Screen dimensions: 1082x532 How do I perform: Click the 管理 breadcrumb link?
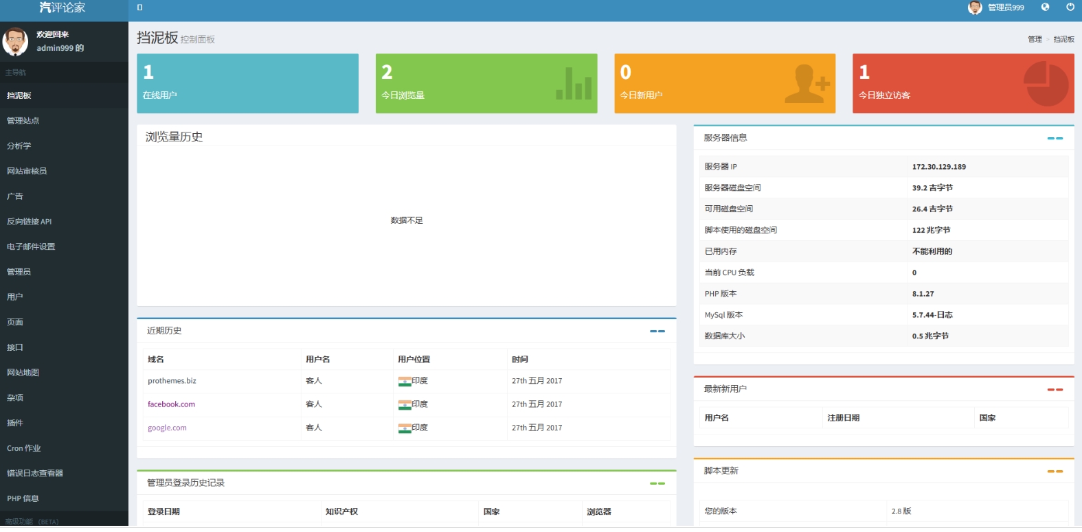pos(1035,39)
